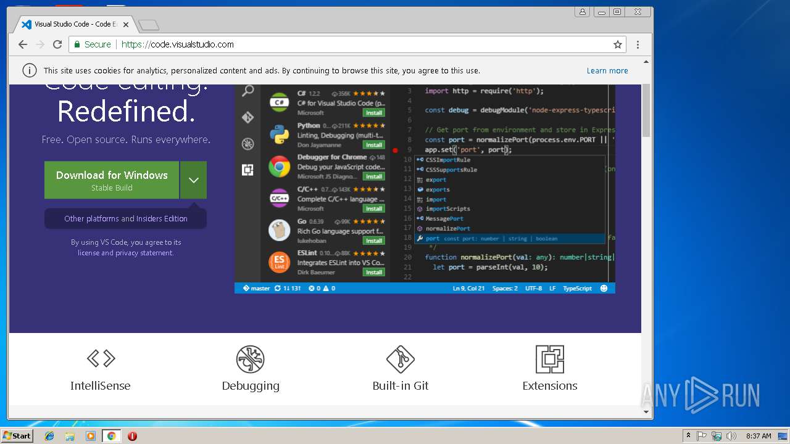The width and height of the screenshot is (790, 444).
Task: Click the Learn more link
Action: coord(607,70)
